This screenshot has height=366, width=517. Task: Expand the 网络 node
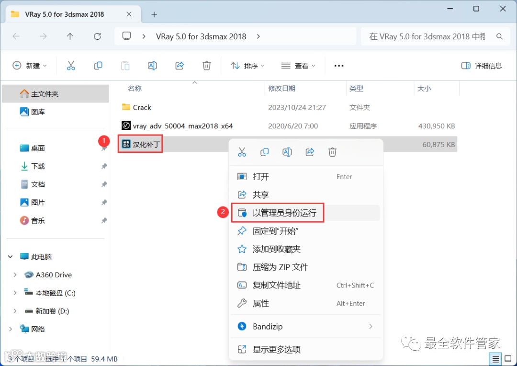pyautogui.click(x=10, y=329)
